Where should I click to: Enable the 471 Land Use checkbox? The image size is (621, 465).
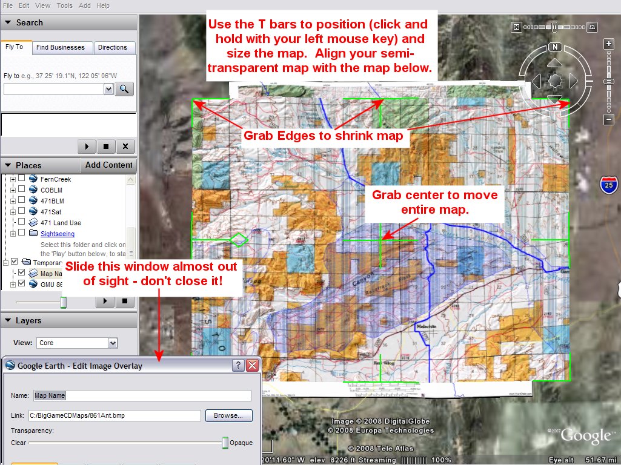pyautogui.click(x=22, y=222)
